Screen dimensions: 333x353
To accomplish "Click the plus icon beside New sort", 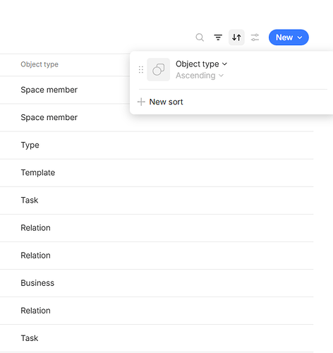I will (x=141, y=102).
